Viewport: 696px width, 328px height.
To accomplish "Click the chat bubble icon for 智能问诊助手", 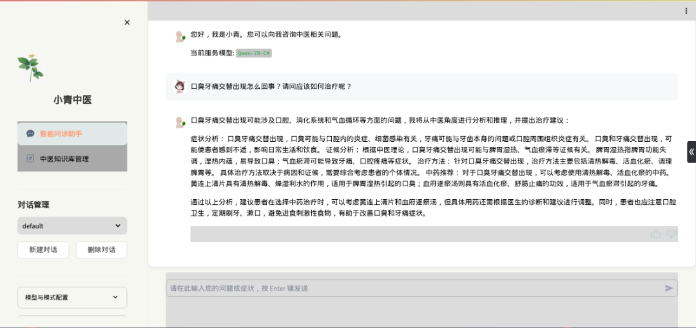I will pyautogui.click(x=30, y=134).
